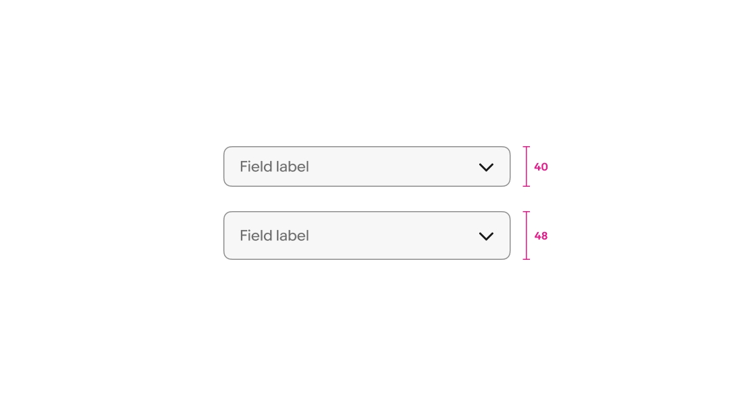733x406 pixels.
Task: Click the left edge of the upper select box
Action: pyautogui.click(x=225, y=166)
